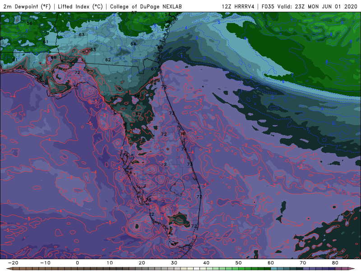Click the '12Z HRRRV4' model run label
This screenshot has width=361, height=271.
[238, 6]
